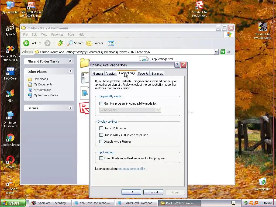The height and width of the screenshot is (207, 276).
Task: Select the Roblox logo file icon
Action: 84,108
